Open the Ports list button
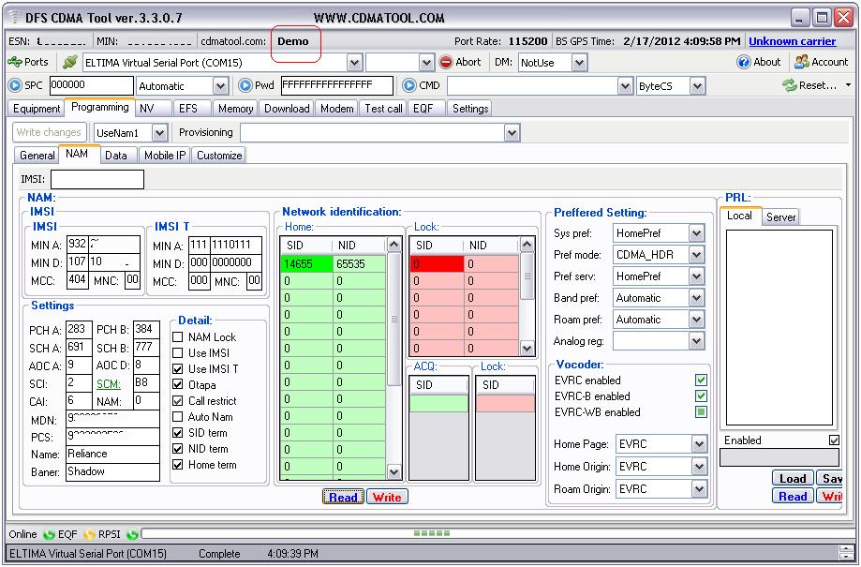The image size is (861, 567). pyautogui.click(x=28, y=62)
